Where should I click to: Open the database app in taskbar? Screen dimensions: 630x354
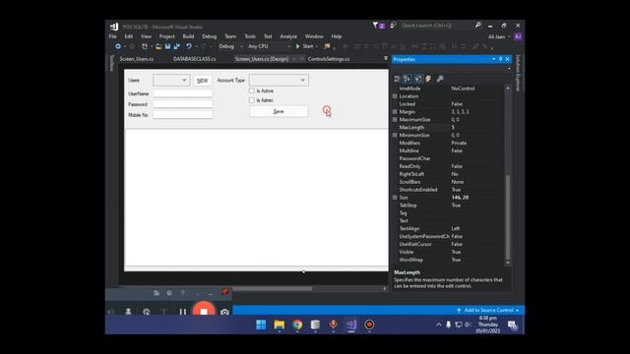[315, 324]
